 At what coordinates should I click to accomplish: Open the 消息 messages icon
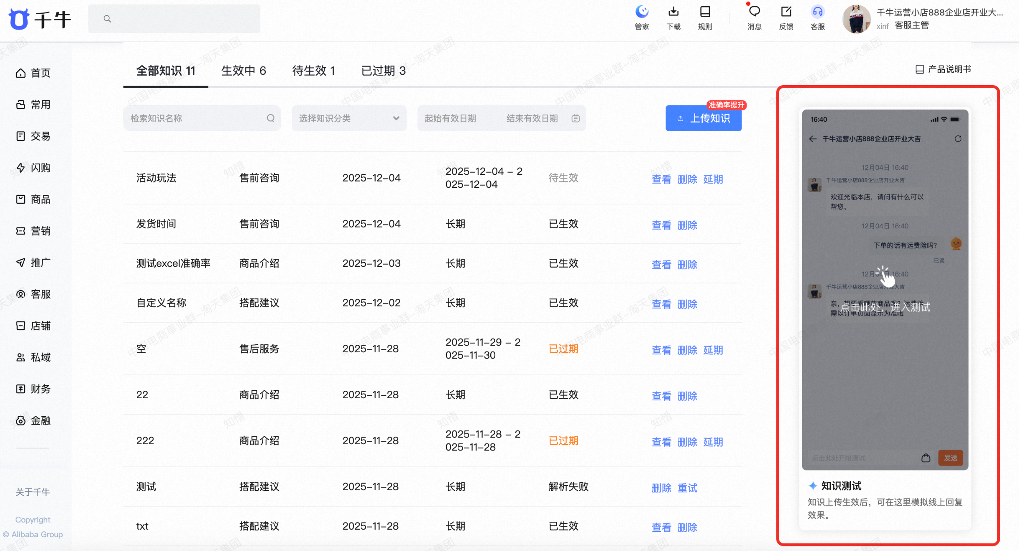(x=754, y=18)
